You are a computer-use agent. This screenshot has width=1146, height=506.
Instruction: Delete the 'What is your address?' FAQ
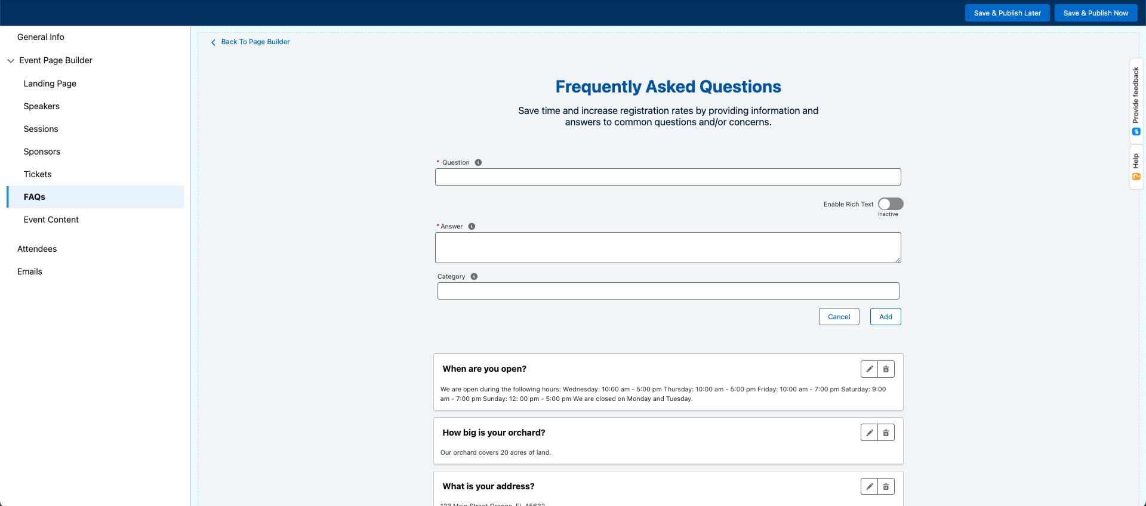coord(886,487)
